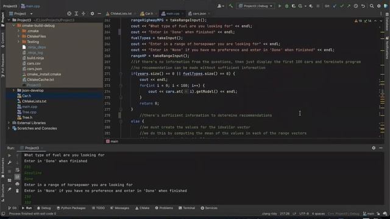Image resolution: width=390 pixels, height=219 pixels.
Task: Collapse the Project3 root folder
Action: (x=9, y=20)
